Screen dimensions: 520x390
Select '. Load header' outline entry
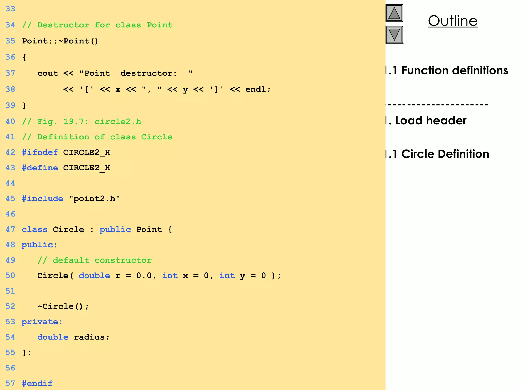pos(426,120)
